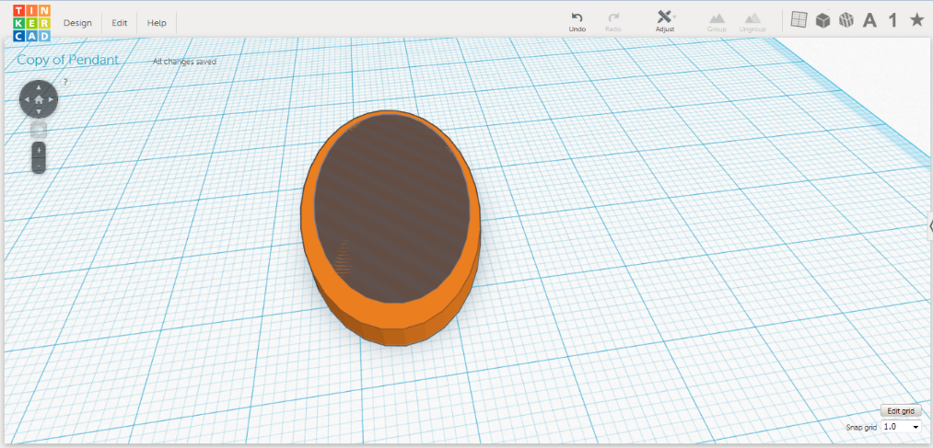This screenshot has height=448, width=933.
Task: Zoom out with the minus button
Action: coord(39,166)
